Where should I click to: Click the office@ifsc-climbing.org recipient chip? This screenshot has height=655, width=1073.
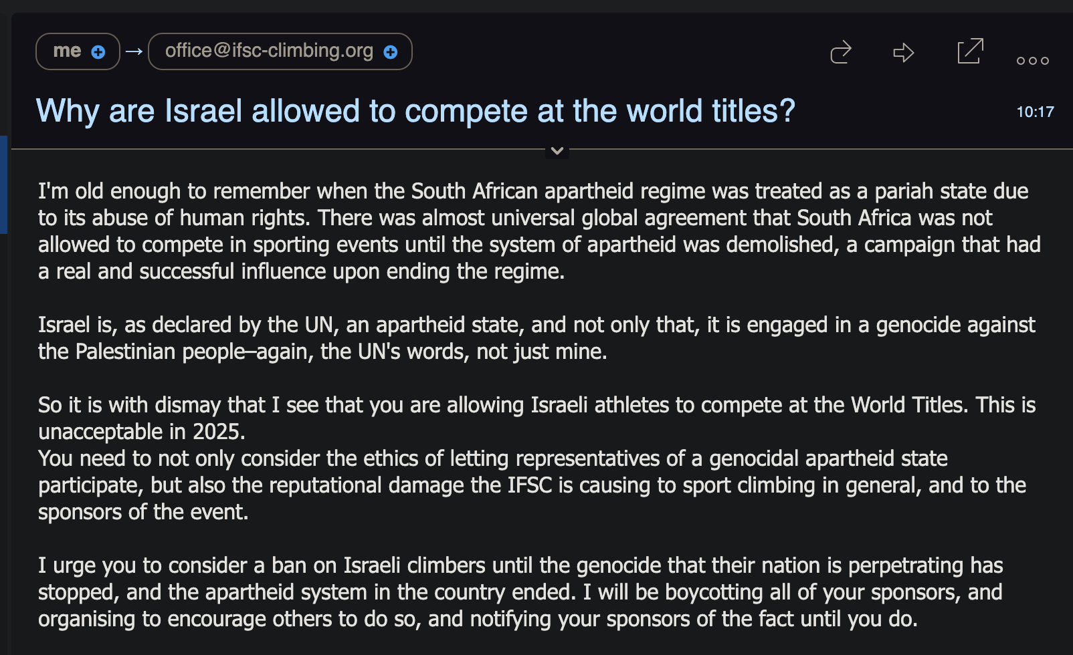click(x=269, y=51)
